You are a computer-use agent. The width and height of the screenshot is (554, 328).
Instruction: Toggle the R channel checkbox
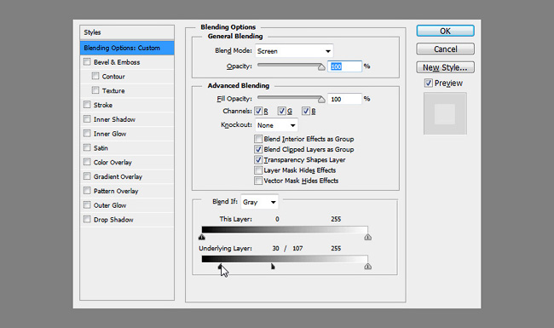(258, 112)
